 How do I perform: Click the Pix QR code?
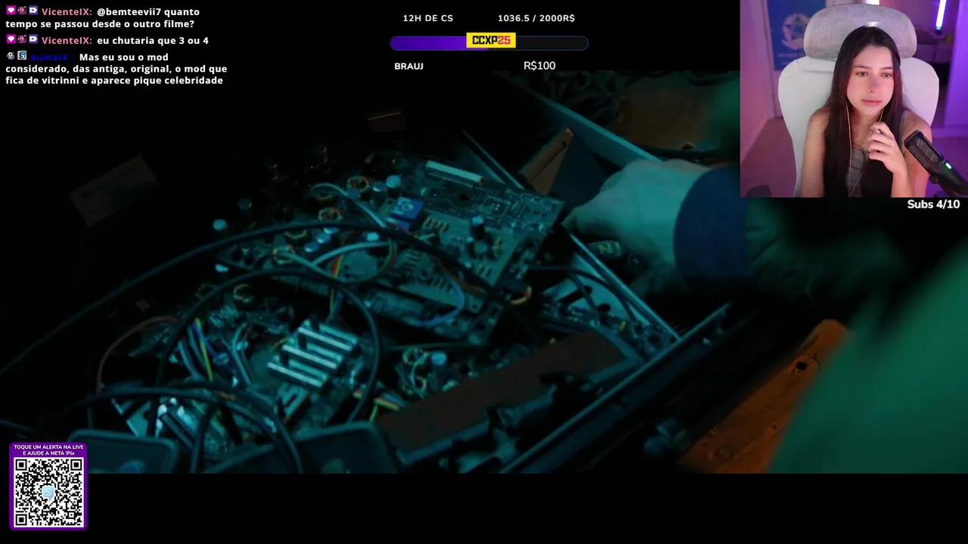(48, 491)
